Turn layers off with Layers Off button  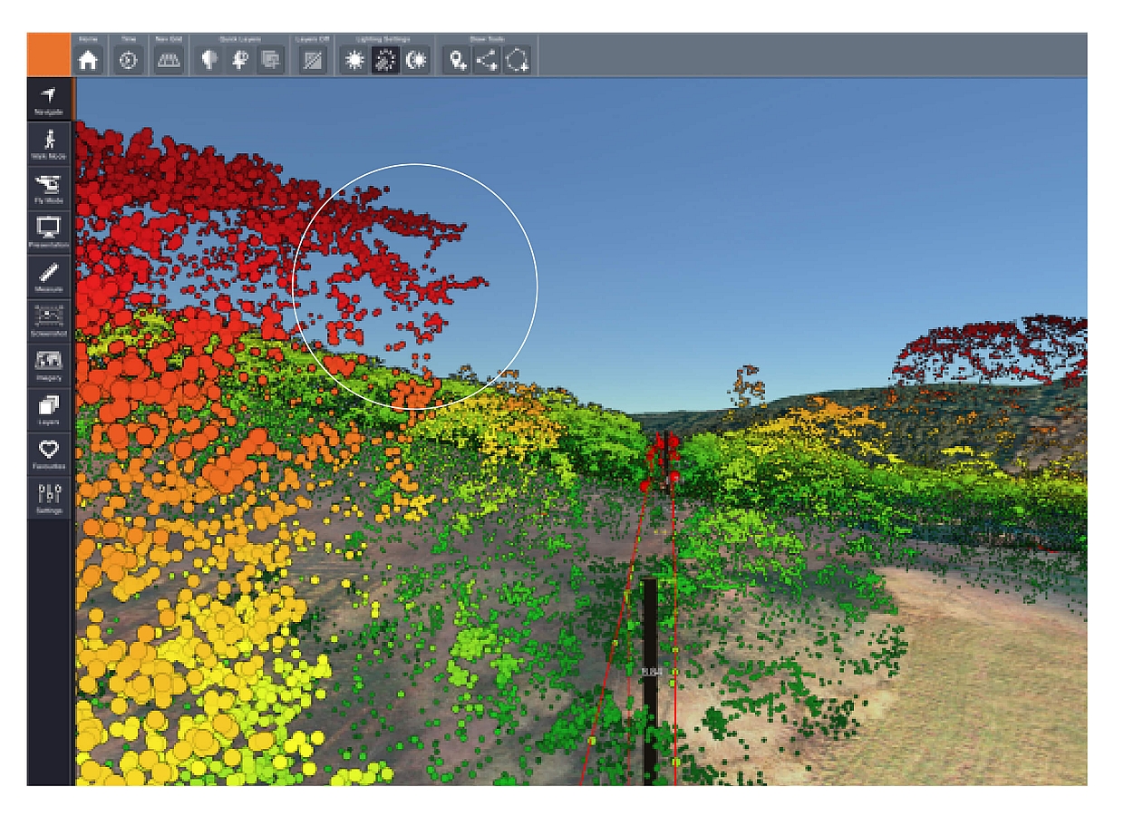pyautogui.click(x=312, y=60)
